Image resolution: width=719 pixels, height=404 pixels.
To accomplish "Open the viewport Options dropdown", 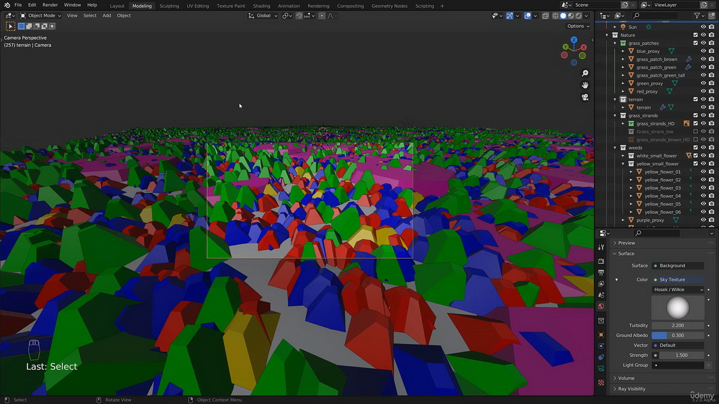I will click(578, 26).
